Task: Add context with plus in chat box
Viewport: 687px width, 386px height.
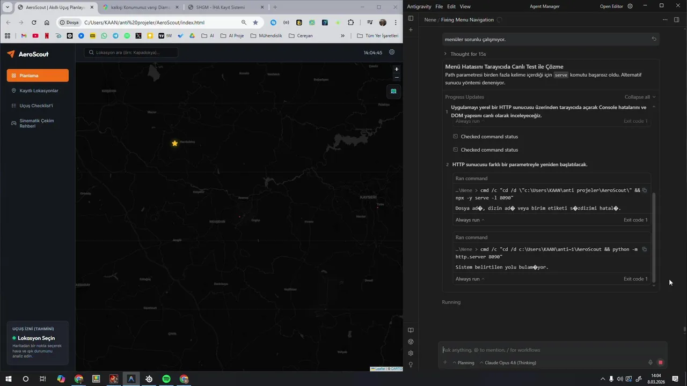Action: pos(445,362)
